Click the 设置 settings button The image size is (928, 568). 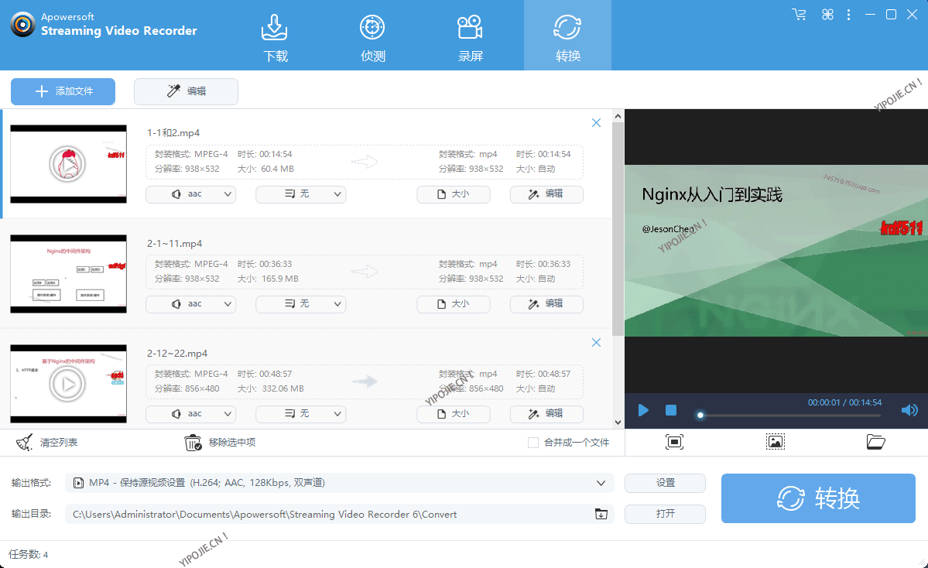[x=664, y=483]
